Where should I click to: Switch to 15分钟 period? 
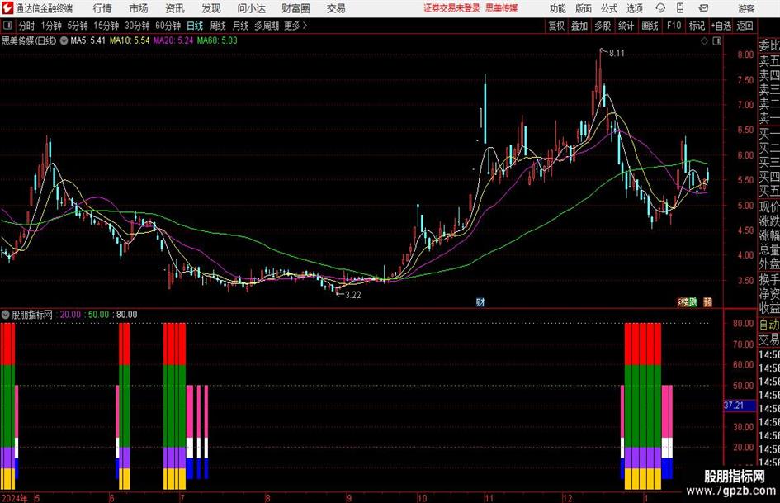(106, 26)
